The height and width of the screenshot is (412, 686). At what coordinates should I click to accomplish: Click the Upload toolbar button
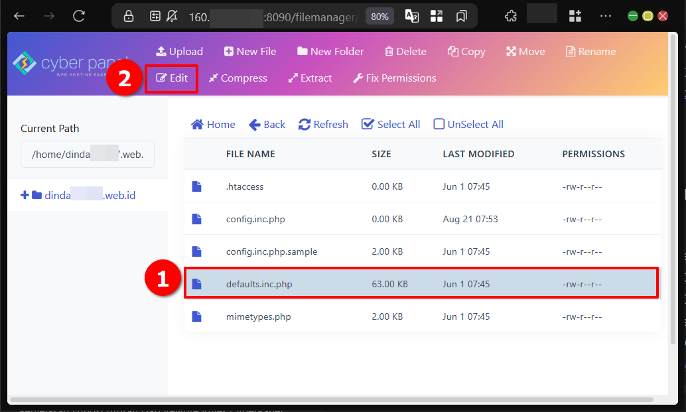click(x=179, y=52)
